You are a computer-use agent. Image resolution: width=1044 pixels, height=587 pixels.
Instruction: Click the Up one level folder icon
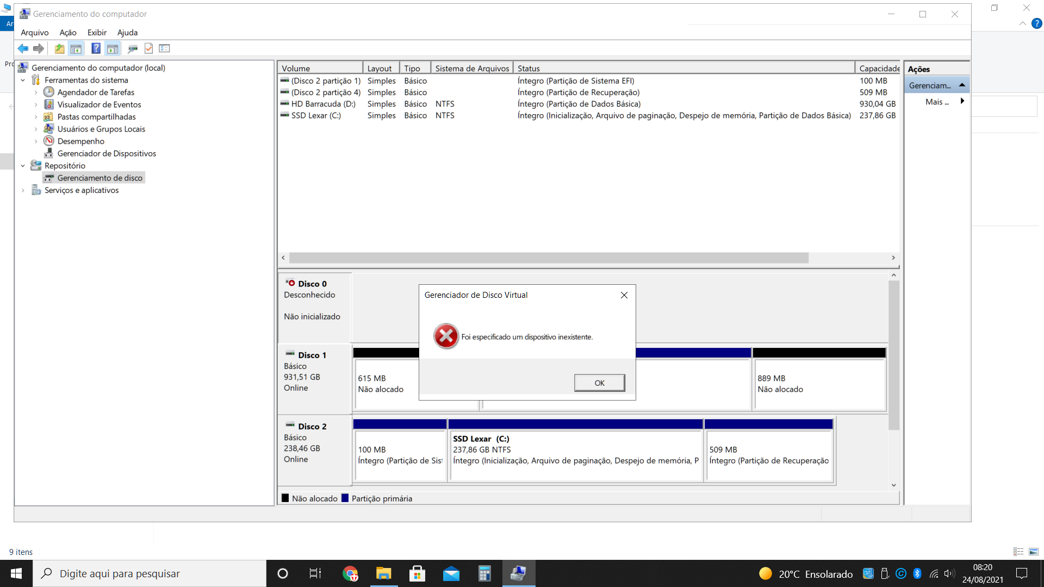point(59,49)
